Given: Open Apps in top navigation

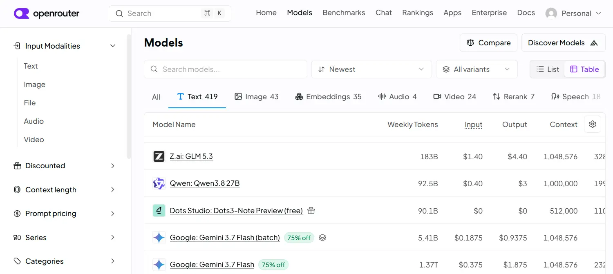Looking at the screenshot, I should click(452, 13).
